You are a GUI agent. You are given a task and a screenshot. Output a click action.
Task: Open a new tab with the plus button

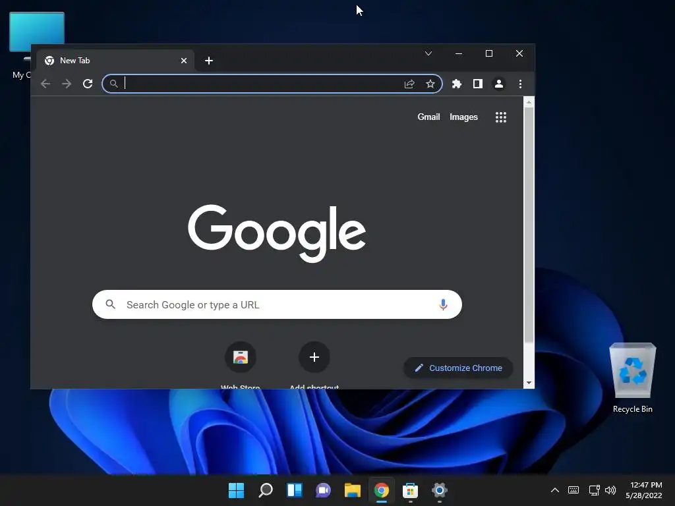209,61
